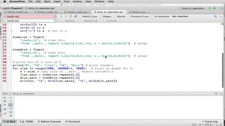Screen dimensions: 225x126
Task: Enable In Selection checkbox
Action: 152,16
